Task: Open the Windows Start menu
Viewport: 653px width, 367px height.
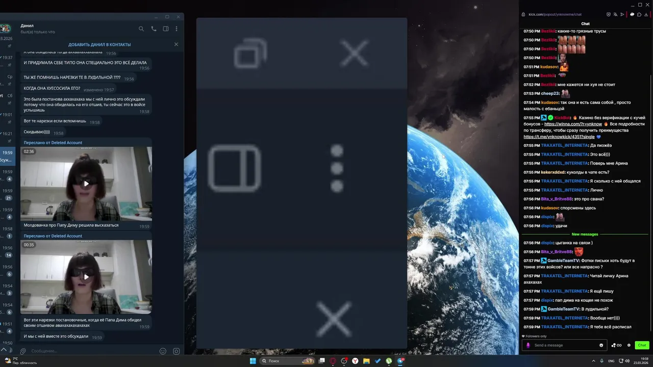Action: coord(253,361)
